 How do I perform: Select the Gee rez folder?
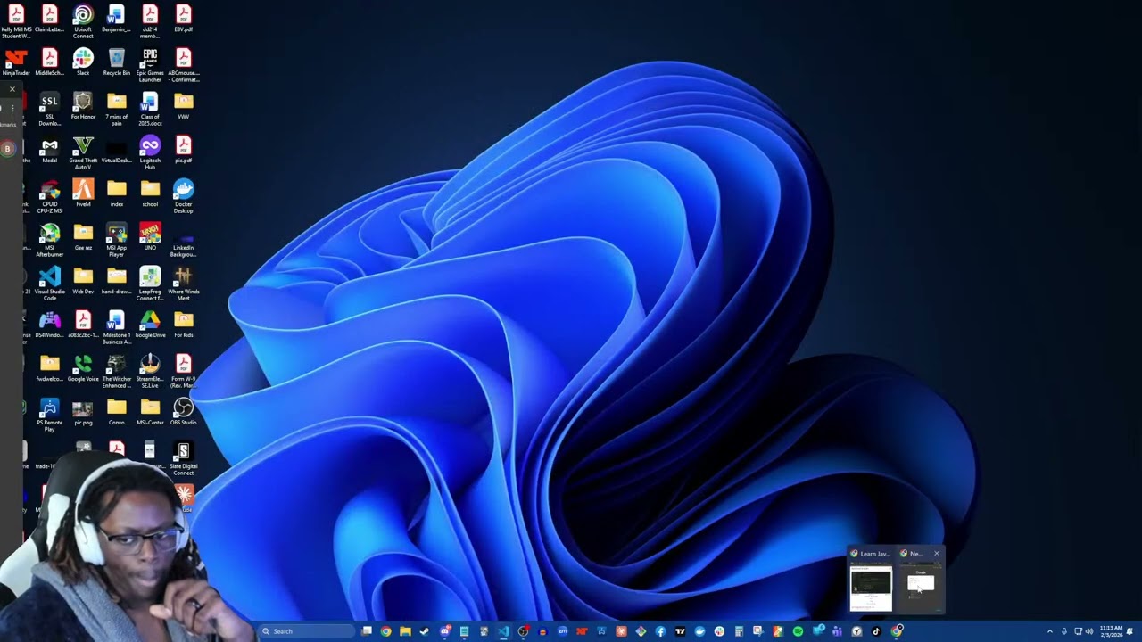(83, 237)
